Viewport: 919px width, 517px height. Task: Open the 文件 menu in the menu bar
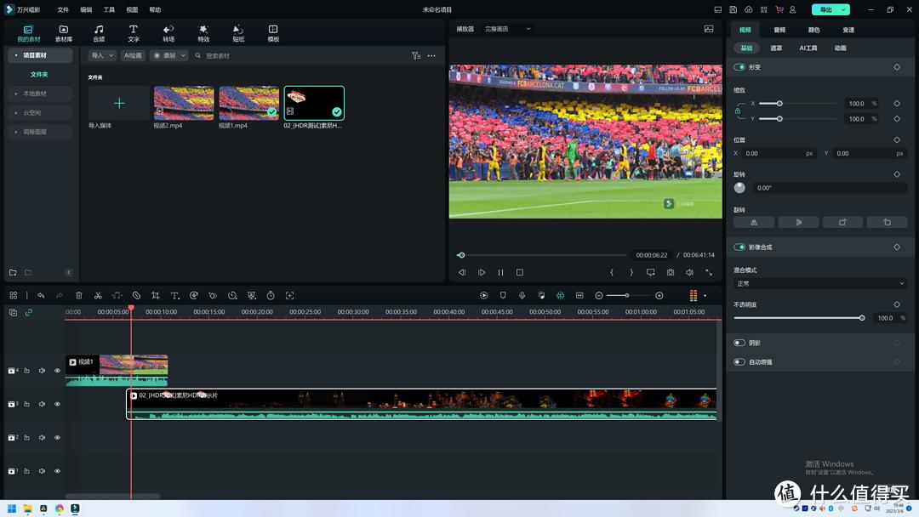pyautogui.click(x=63, y=9)
